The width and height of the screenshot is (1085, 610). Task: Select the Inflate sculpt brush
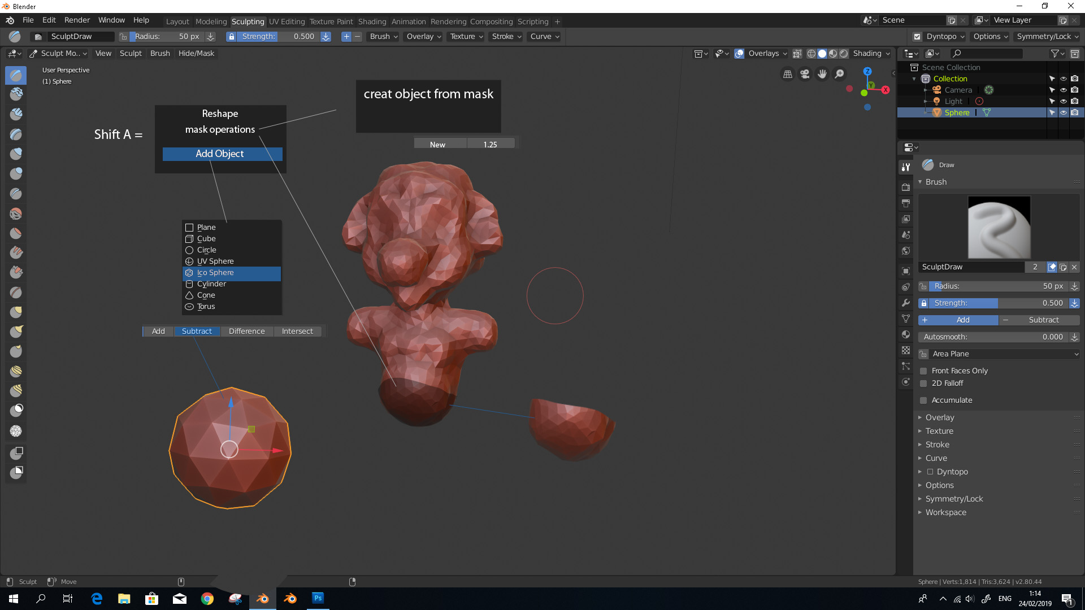[16, 153]
